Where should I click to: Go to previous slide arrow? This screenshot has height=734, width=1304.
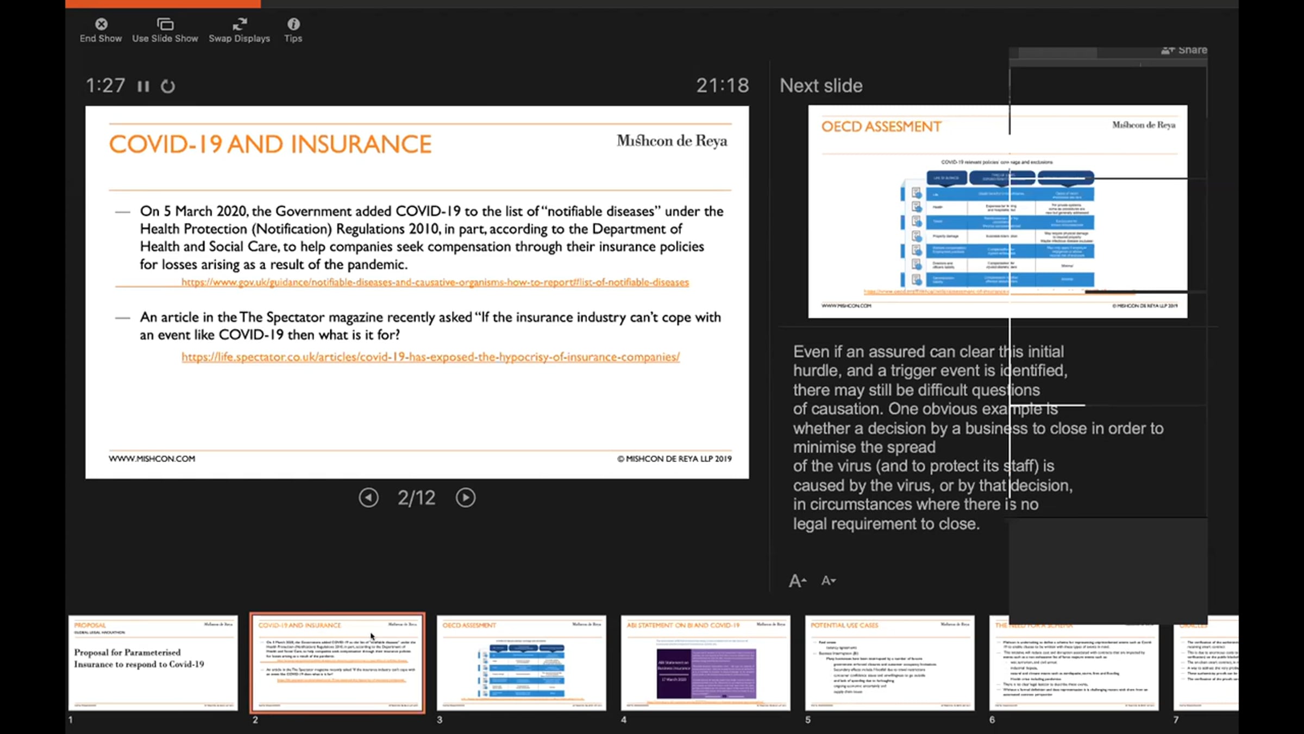pos(368,497)
